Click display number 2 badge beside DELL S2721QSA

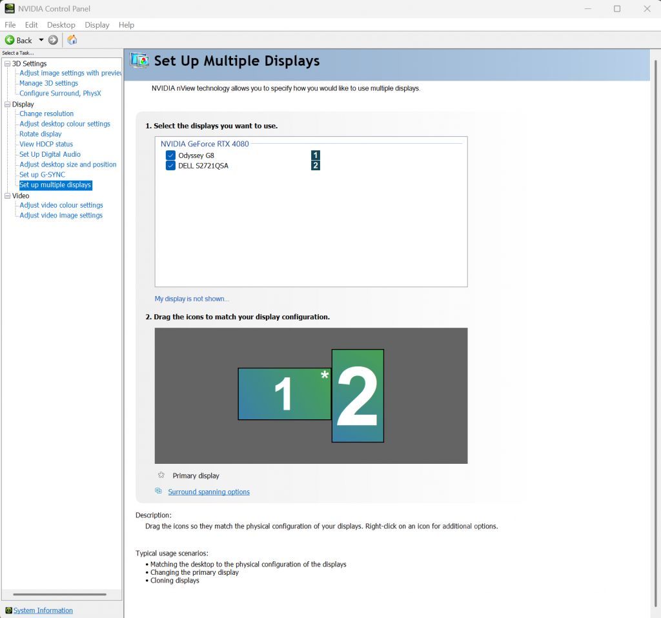[315, 166]
